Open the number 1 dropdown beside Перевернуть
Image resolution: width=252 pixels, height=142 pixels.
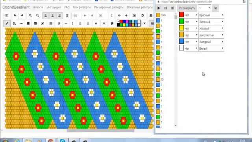tap(205, 8)
